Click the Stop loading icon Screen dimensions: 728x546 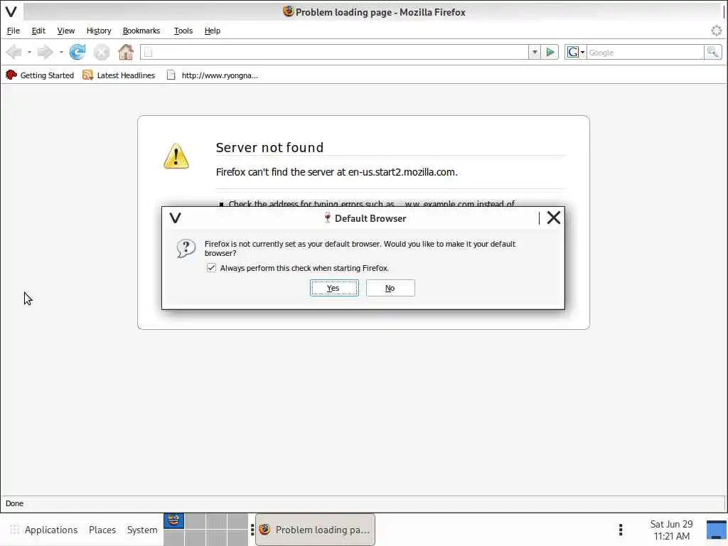pos(101,52)
